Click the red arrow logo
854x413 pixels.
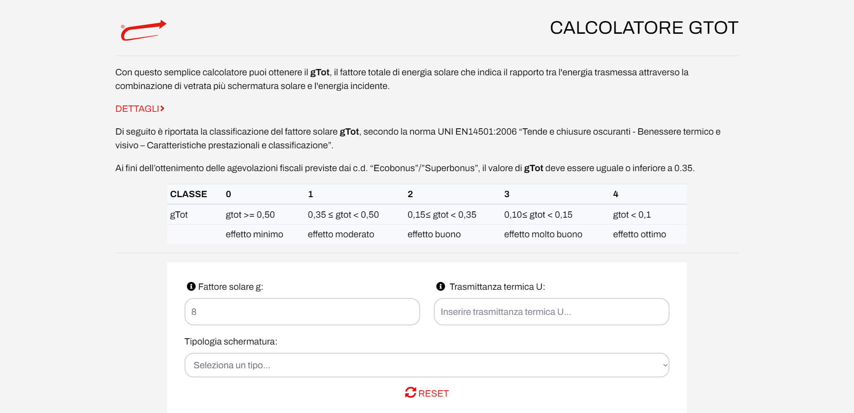pyautogui.click(x=143, y=30)
